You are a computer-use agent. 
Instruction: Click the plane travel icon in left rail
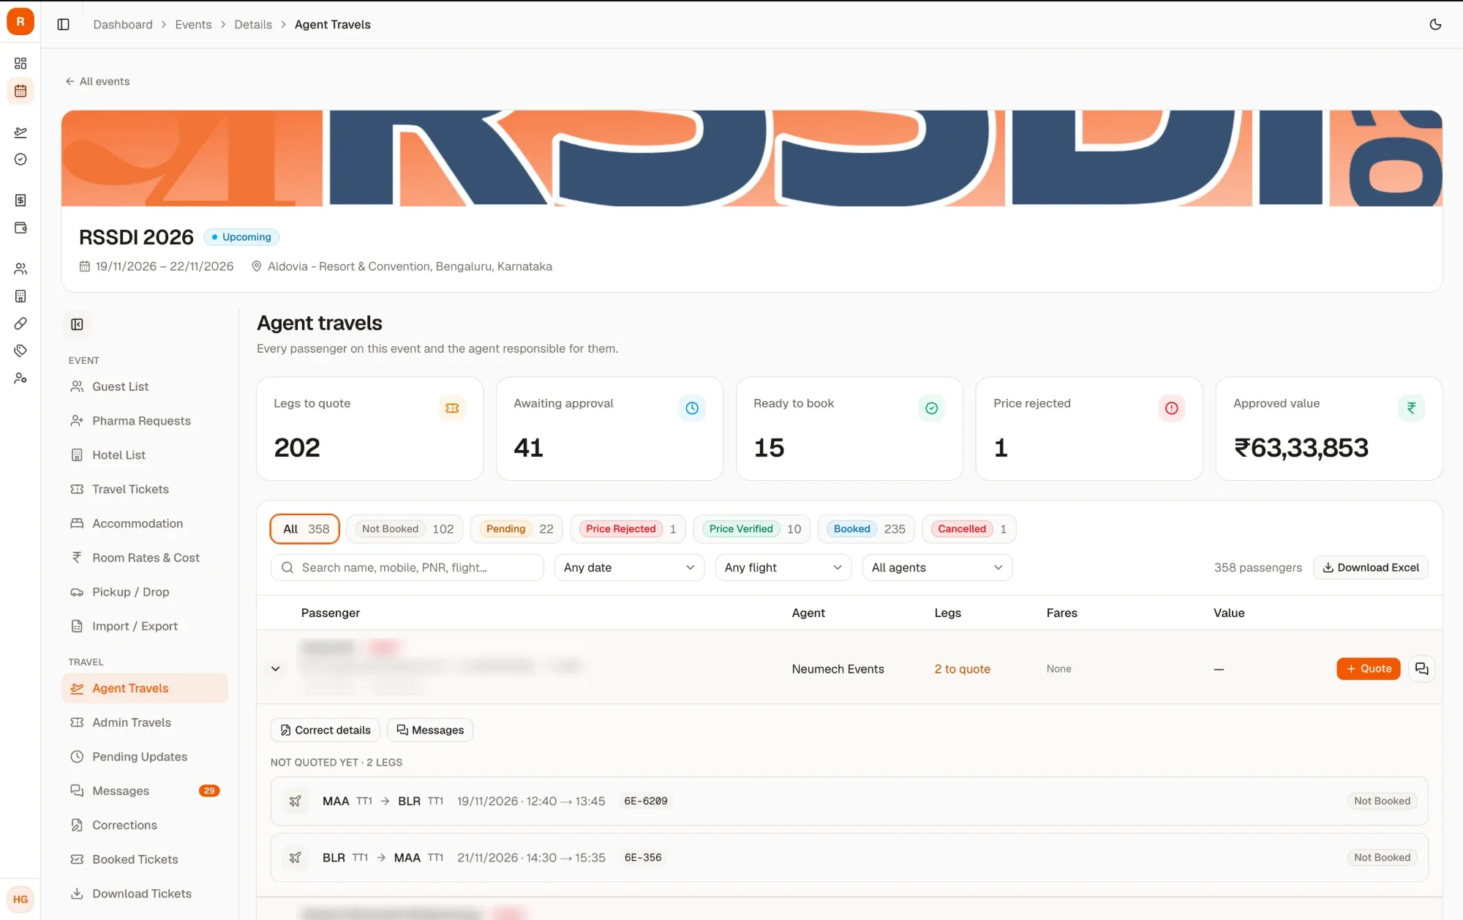pyautogui.click(x=20, y=132)
